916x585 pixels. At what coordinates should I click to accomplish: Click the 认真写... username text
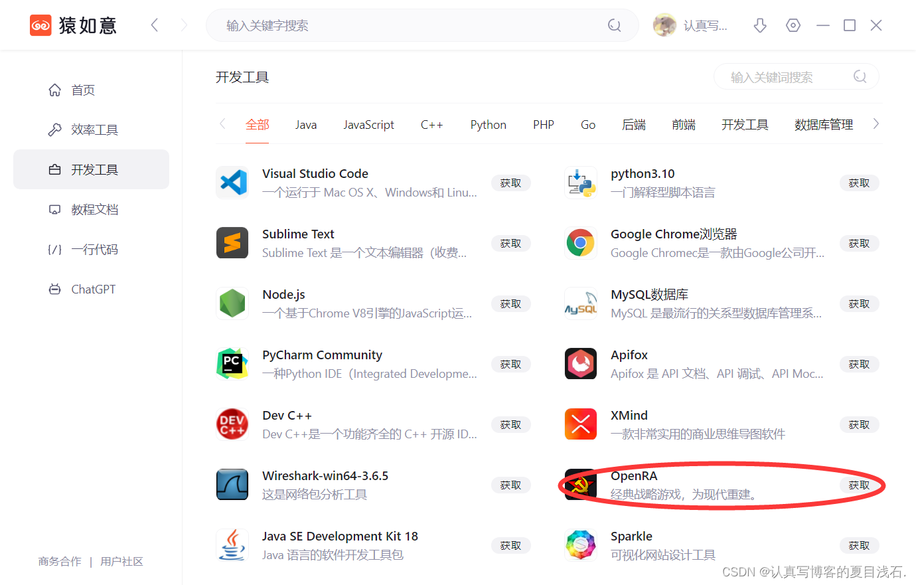(x=705, y=25)
